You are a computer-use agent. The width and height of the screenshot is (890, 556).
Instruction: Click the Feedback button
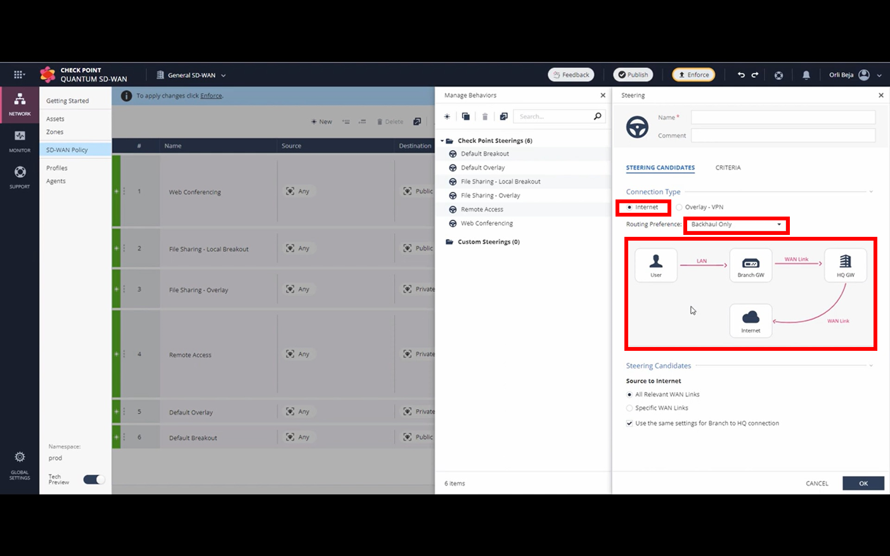point(571,75)
